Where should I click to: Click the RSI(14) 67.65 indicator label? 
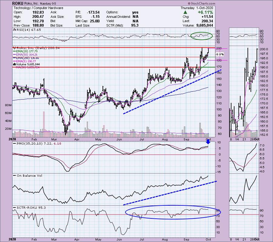[x=29, y=30]
